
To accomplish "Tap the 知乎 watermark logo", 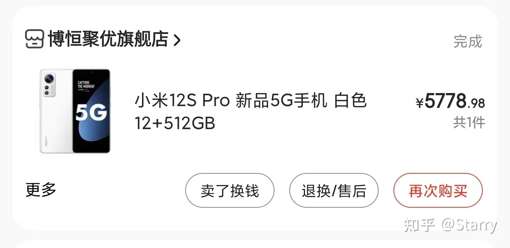I will pos(419,225).
